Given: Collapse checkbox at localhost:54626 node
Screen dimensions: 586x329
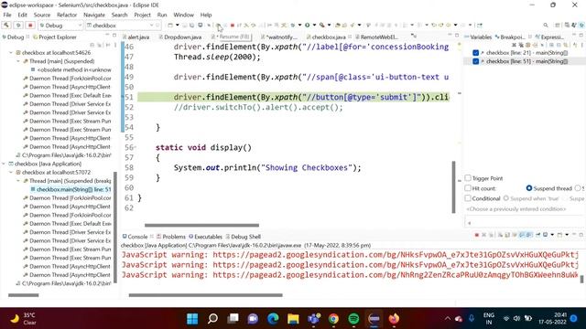Looking at the screenshot, I should pyautogui.click(x=11, y=53).
